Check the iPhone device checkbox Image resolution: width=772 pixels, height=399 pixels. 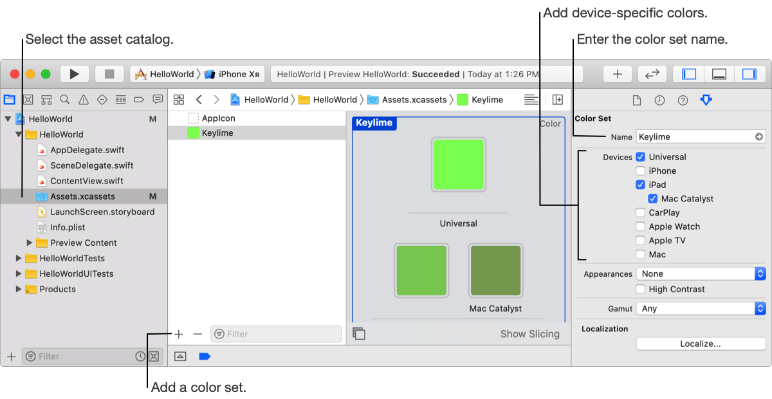click(x=640, y=171)
